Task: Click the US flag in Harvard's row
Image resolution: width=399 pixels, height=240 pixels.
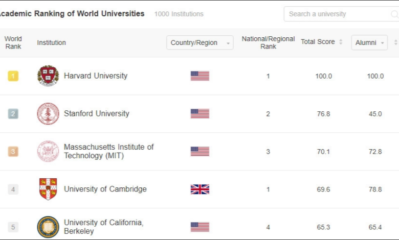Action: [x=199, y=76]
